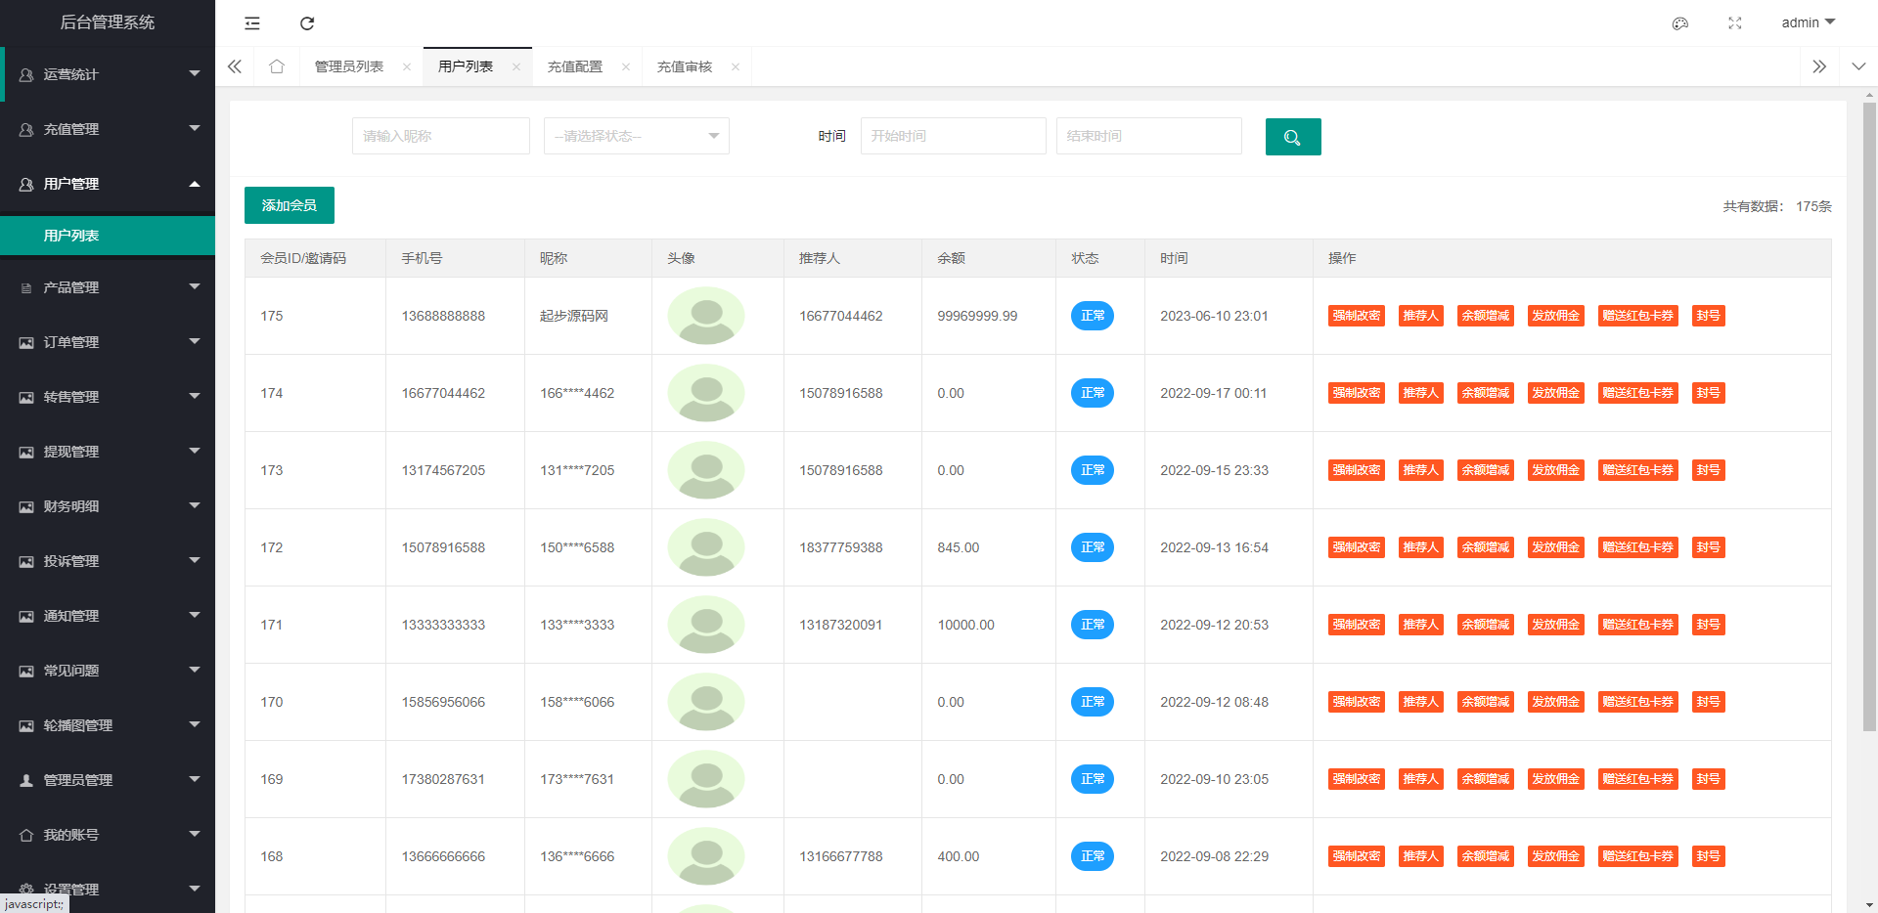The width and height of the screenshot is (1878, 913).
Task: Open the theme palette icon in the header
Action: [1680, 23]
